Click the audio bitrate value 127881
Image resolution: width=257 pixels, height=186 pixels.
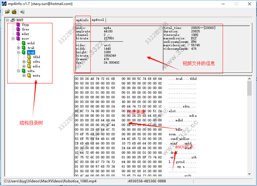(109, 38)
